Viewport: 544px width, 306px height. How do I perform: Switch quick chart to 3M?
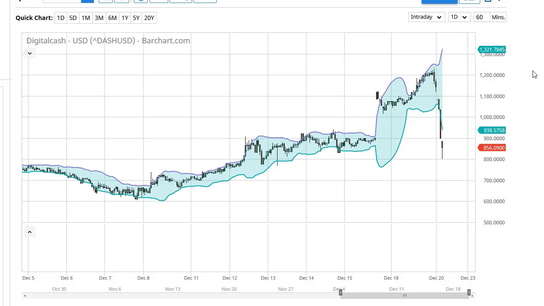point(99,18)
